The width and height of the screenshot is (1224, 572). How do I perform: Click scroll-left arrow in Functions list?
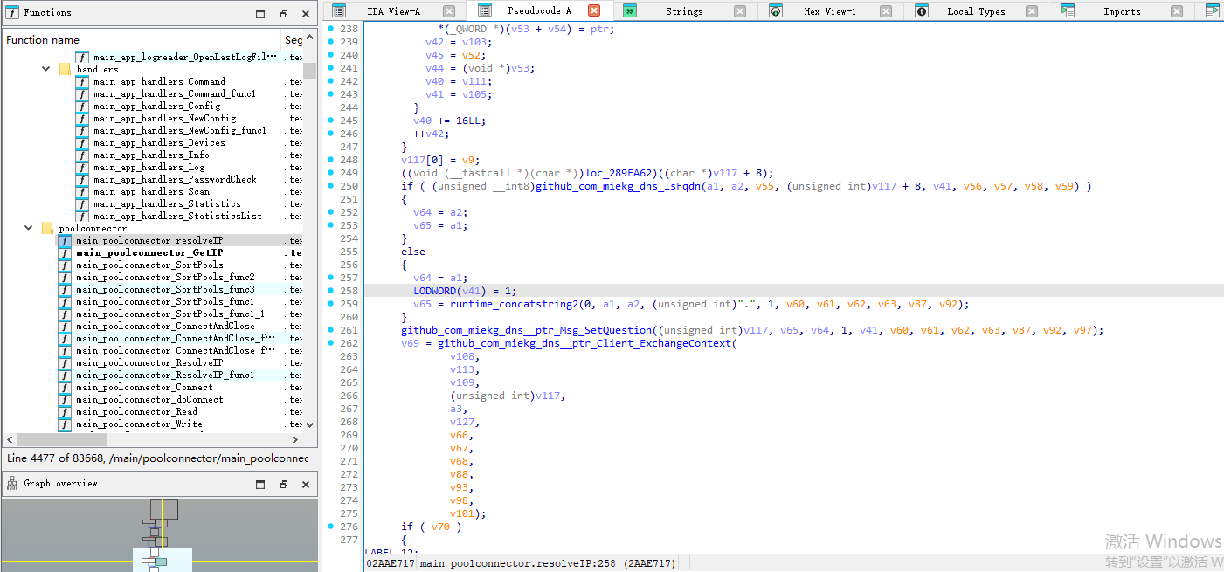point(9,439)
